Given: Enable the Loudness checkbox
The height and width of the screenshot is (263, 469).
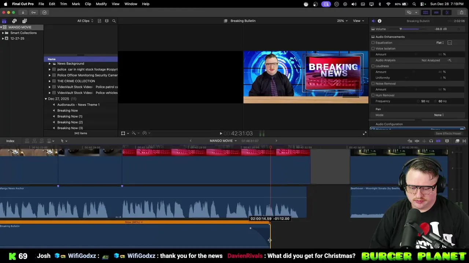Looking at the screenshot, I should point(373,66).
